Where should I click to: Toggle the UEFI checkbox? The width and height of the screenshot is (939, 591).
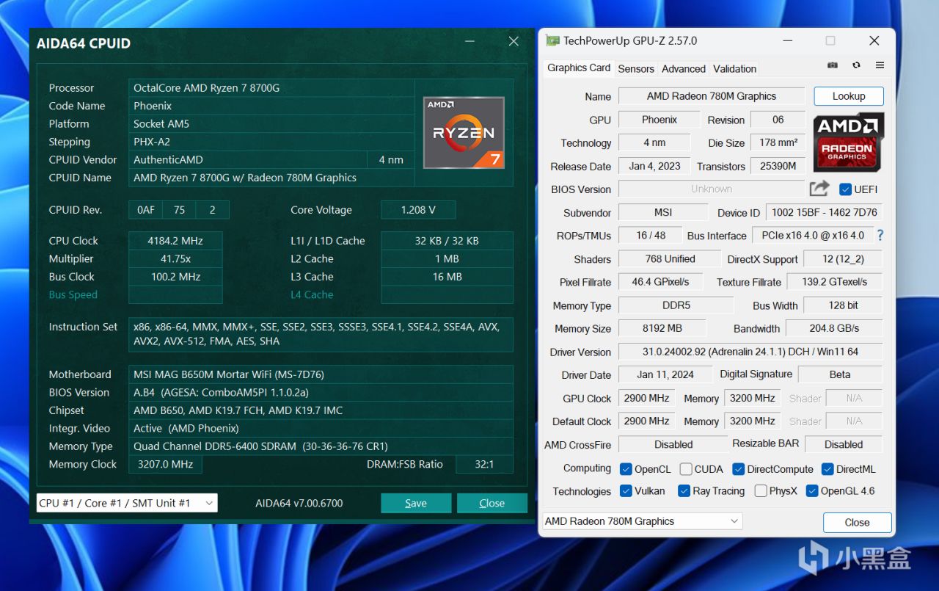click(845, 189)
